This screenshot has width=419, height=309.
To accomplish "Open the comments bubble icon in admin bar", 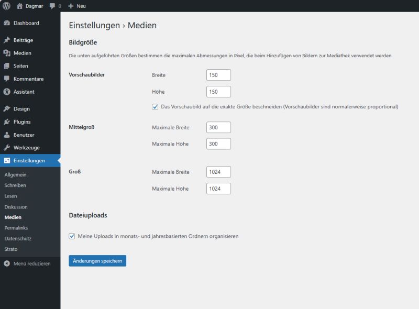I will coord(52,6).
